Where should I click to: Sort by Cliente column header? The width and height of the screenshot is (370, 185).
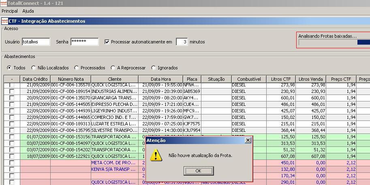point(115,79)
